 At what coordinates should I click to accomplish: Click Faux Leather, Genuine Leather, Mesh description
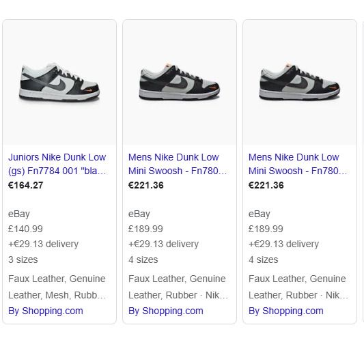coord(57,287)
